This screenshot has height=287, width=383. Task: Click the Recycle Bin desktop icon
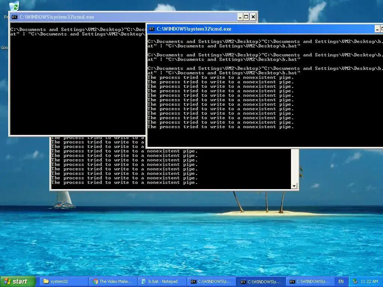pyautogui.click(x=14, y=6)
